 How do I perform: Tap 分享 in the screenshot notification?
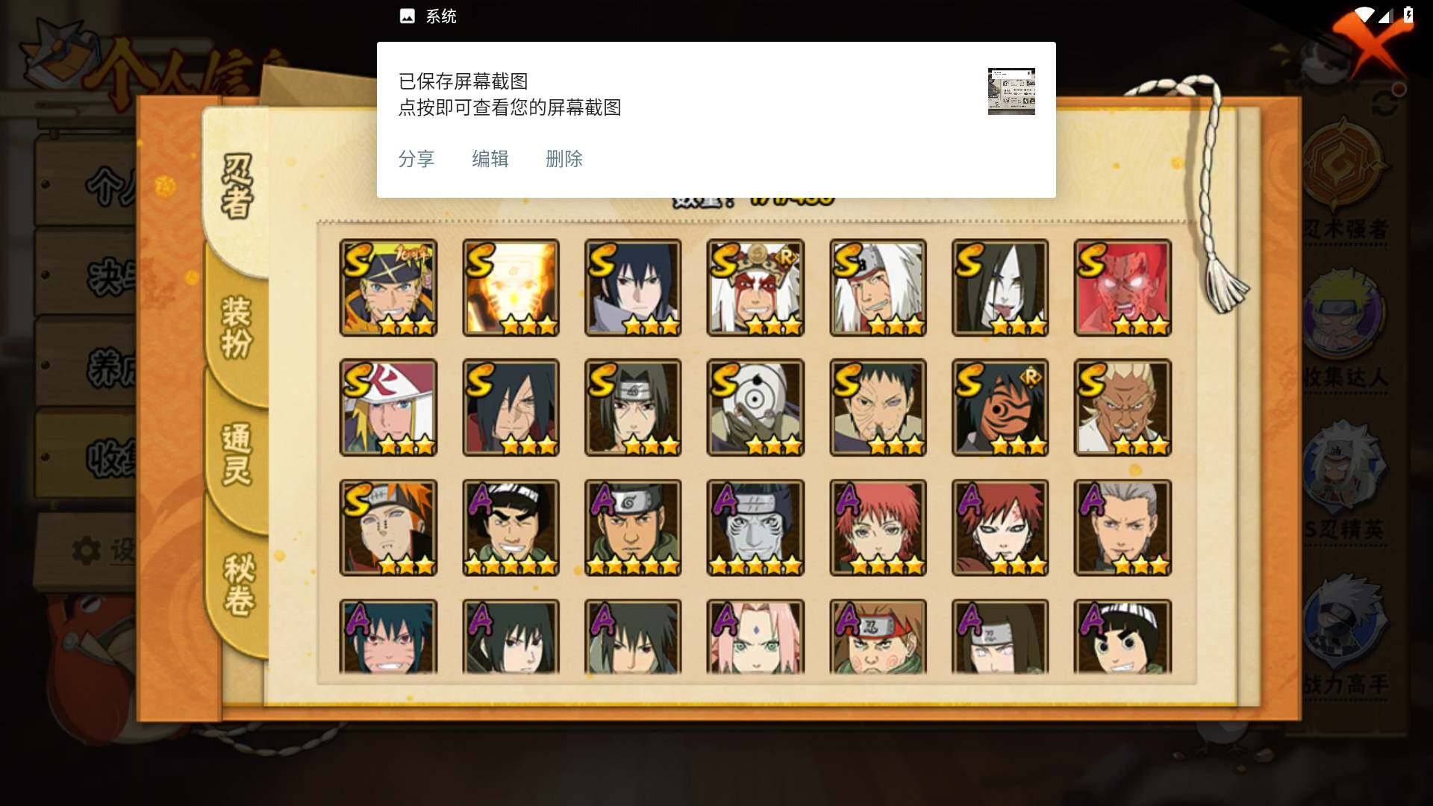click(x=416, y=159)
